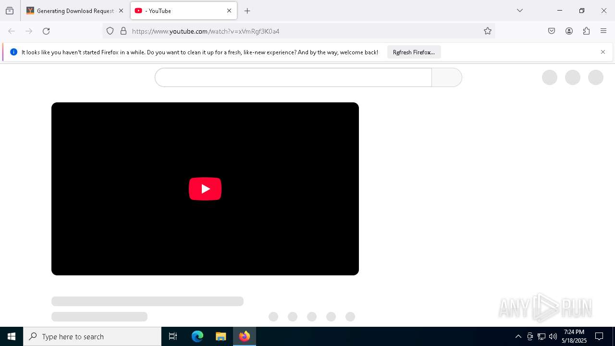Screen dimensions: 615x346
Task: Restore down the Firefox window
Action: 582,11
